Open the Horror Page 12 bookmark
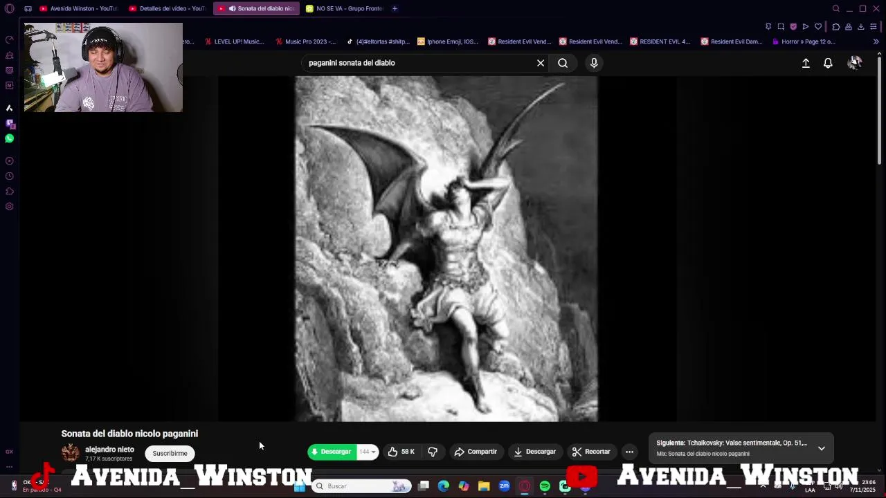Image resolution: width=886 pixels, height=498 pixels. tap(803, 41)
